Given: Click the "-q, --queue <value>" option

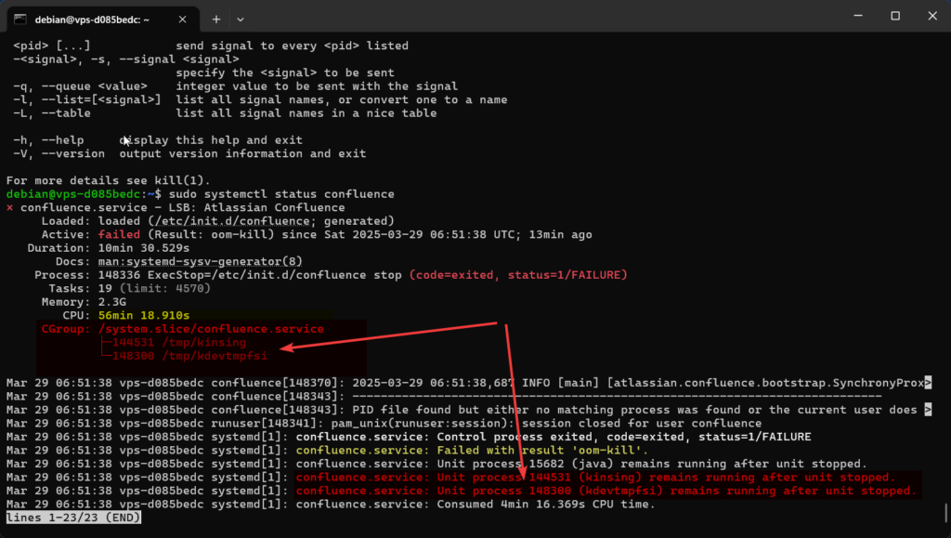Looking at the screenshot, I should (80, 86).
